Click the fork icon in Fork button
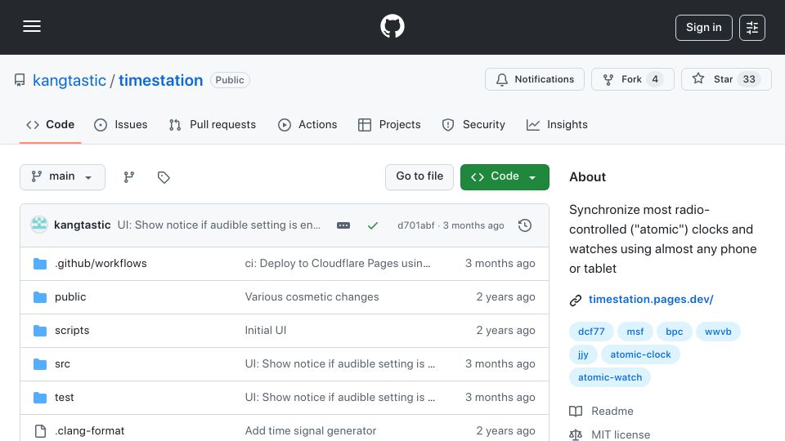The height and width of the screenshot is (441, 785). pyautogui.click(x=608, y=79)
